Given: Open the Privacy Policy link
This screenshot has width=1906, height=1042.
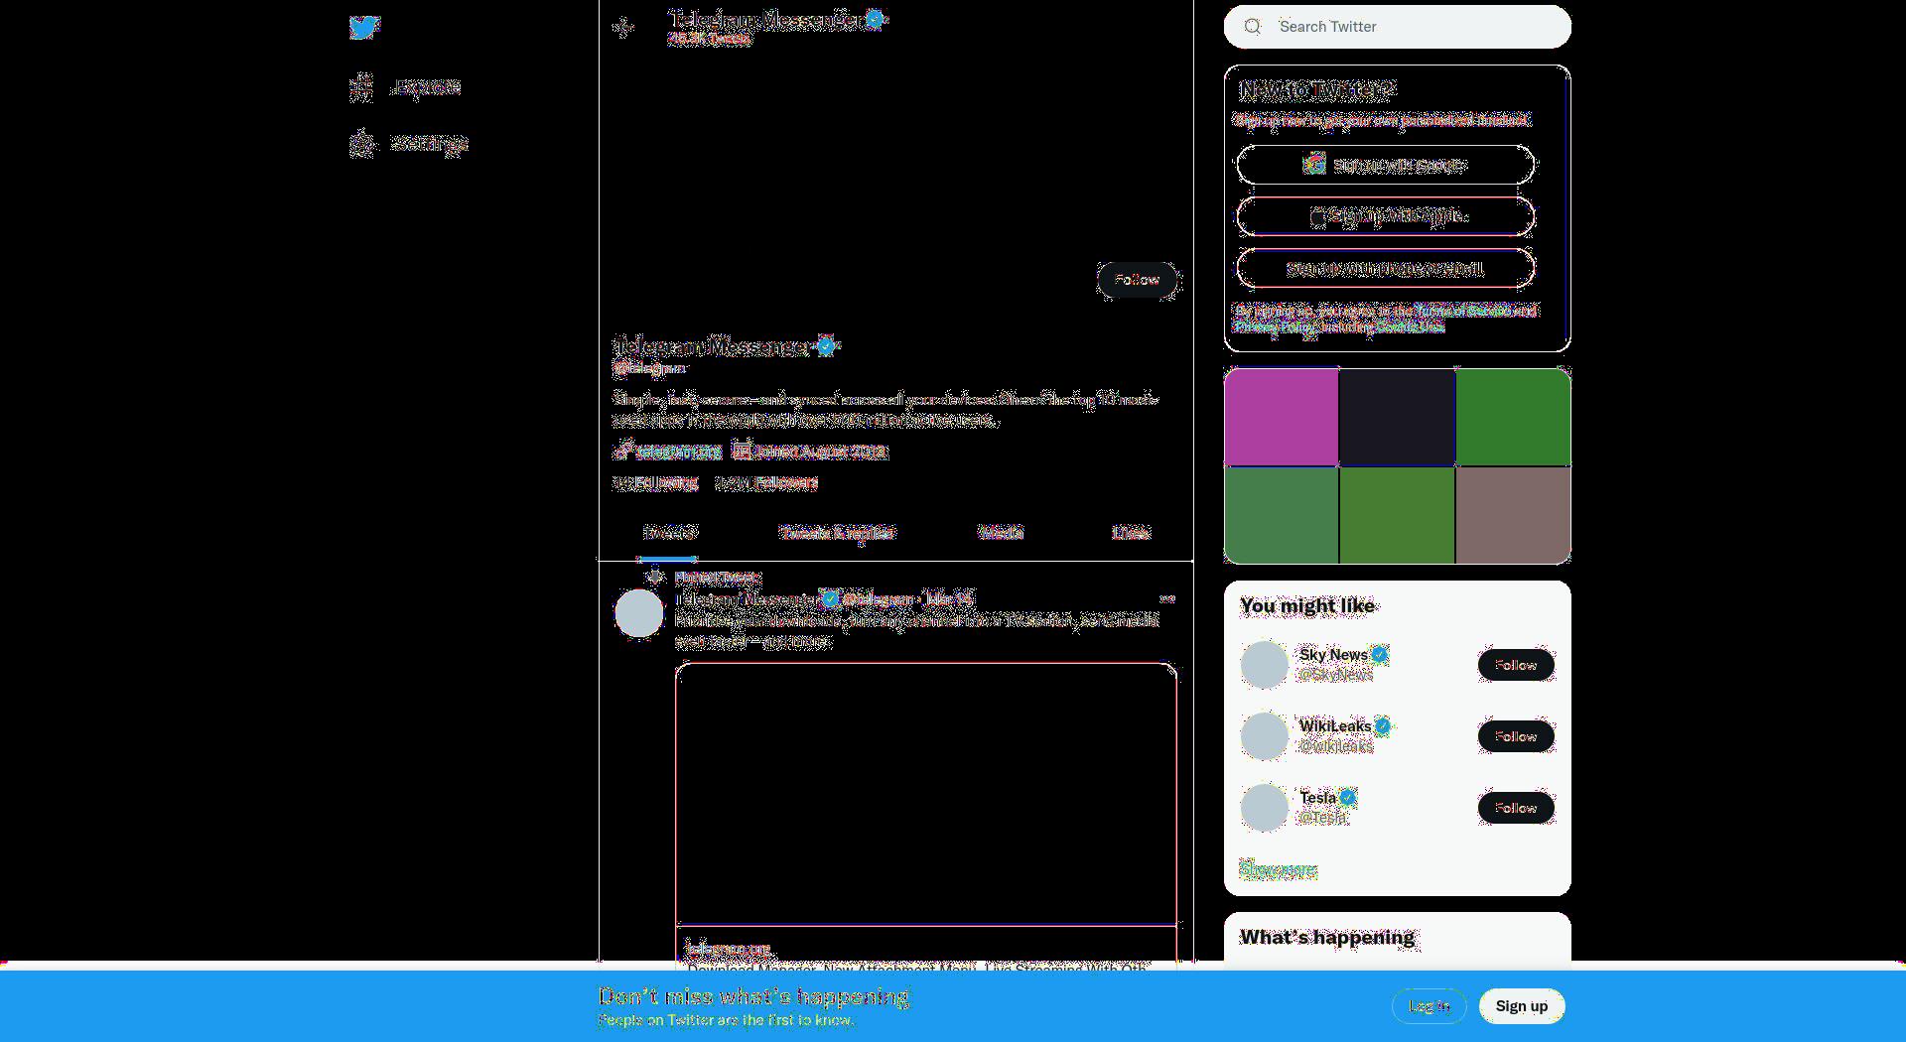Looking at the screenshot, I should (x=1275, y=326).
